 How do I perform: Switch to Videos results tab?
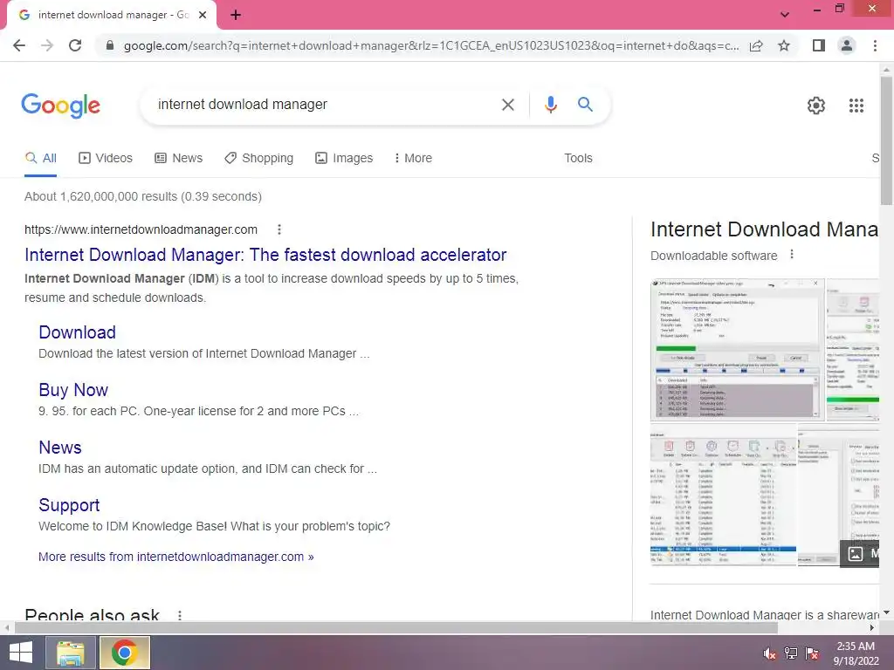click(106, 159)
